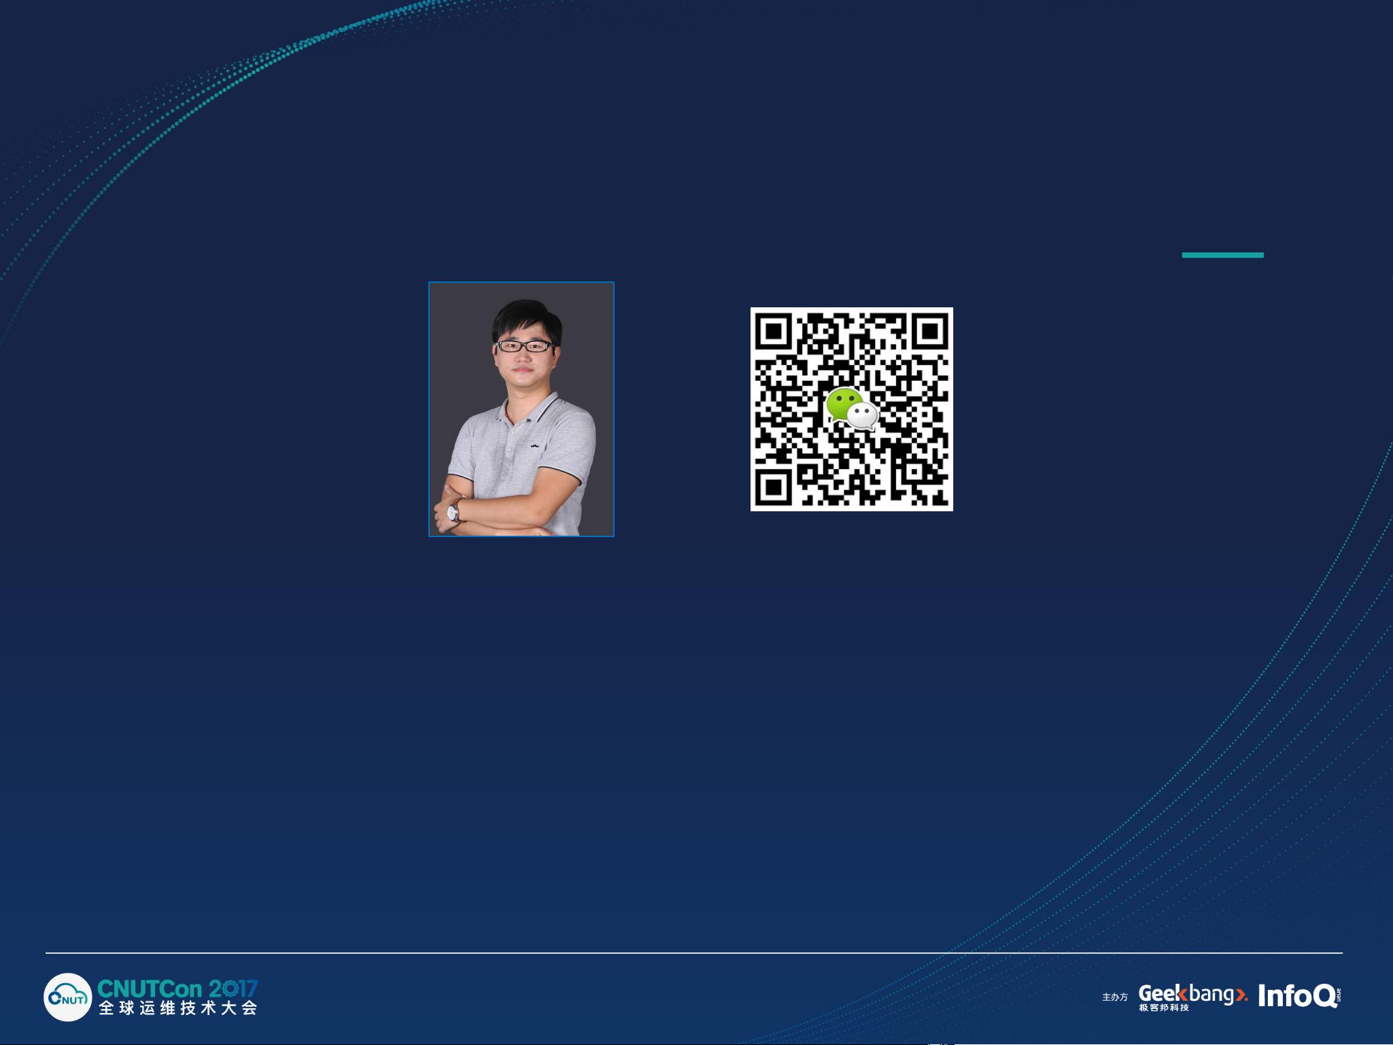Click the 极客邦科技 text under Geekbang

tap(1165, 1008)
